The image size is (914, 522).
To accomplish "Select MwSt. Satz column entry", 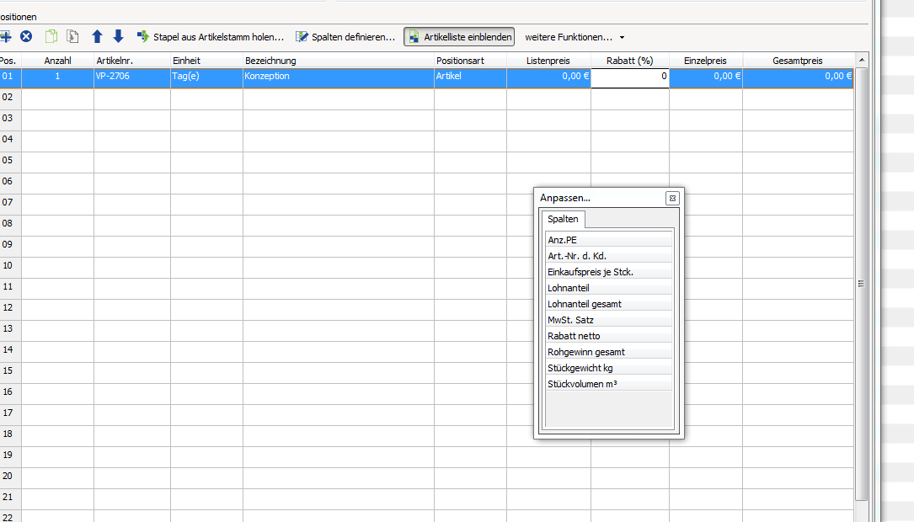I will [609, 320].
